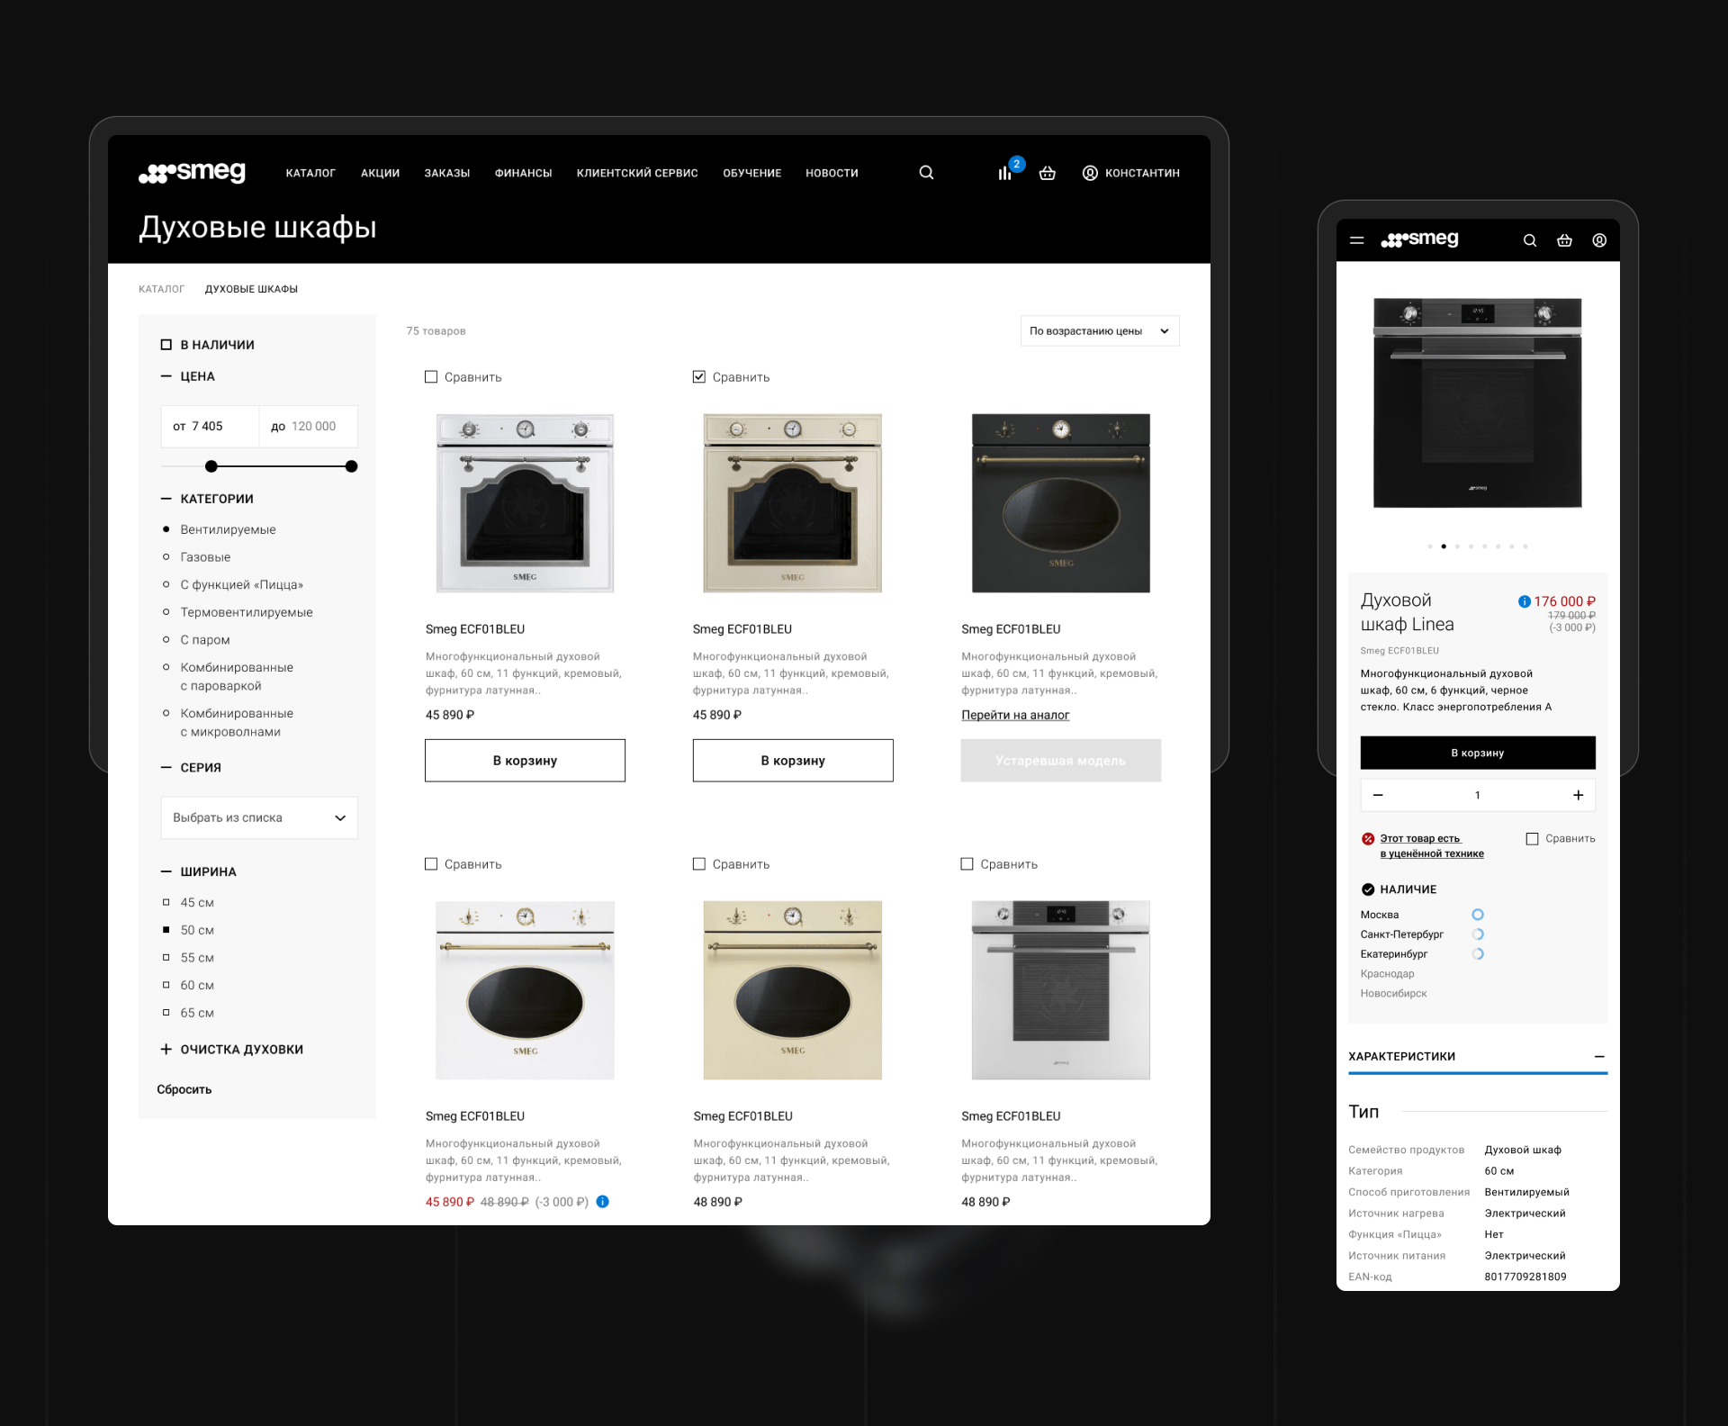Image resolution: width=1728 pixels, height=1426 pixels.
Task: Open the По возрастанию цены sort dropdown
Action: tap(1099, 331)
